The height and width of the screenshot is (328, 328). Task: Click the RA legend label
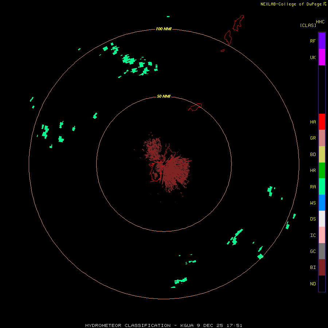click(x=313, y=187)
